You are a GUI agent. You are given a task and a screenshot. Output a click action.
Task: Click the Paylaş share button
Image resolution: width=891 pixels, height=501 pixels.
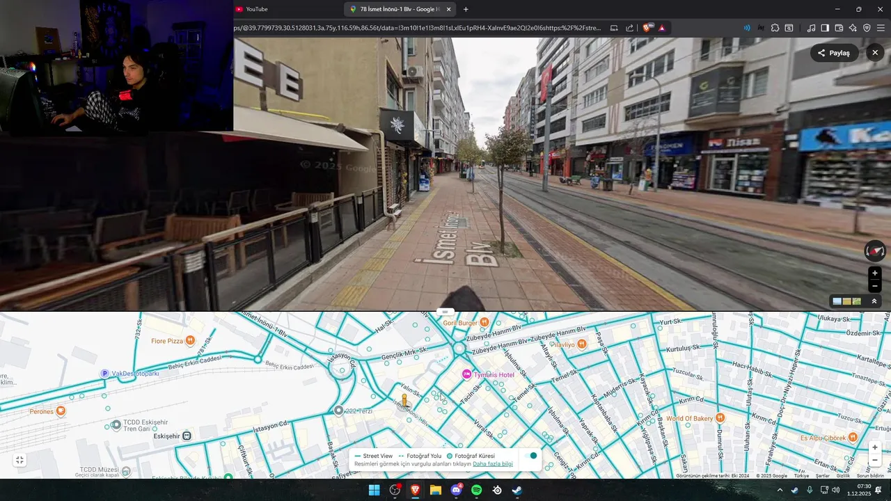pyautogui.click(x=834, y=53)
